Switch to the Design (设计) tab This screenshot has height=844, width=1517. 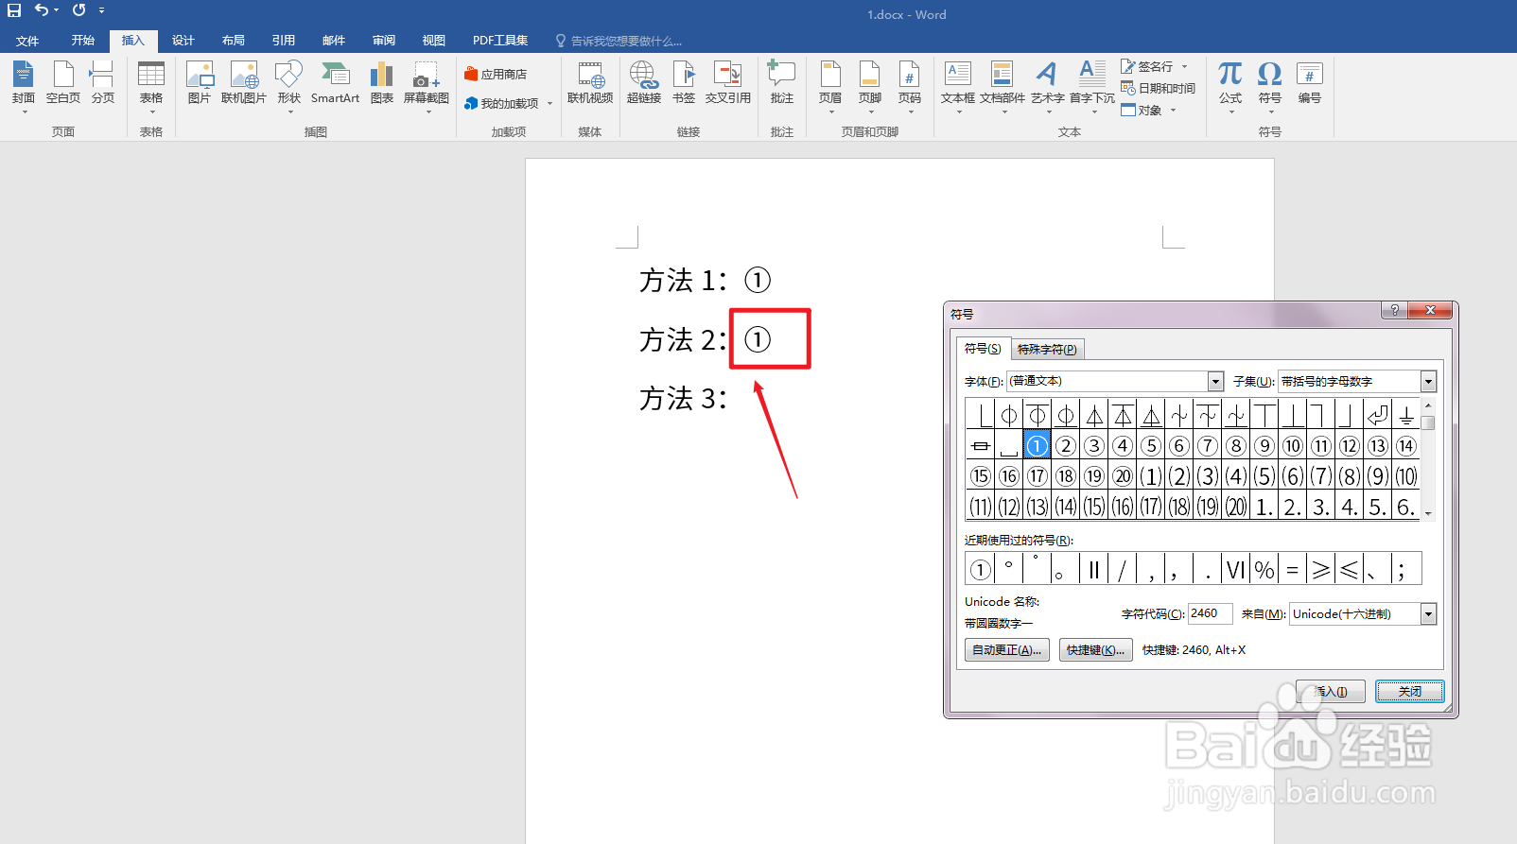pos(183,41)
